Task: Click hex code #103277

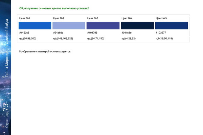Action: point(161,32)
